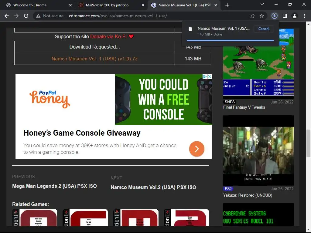Open first related game cover

(35, 218)
